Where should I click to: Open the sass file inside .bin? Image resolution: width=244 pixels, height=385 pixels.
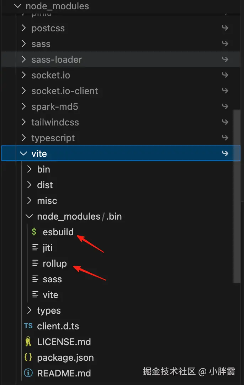52,279
